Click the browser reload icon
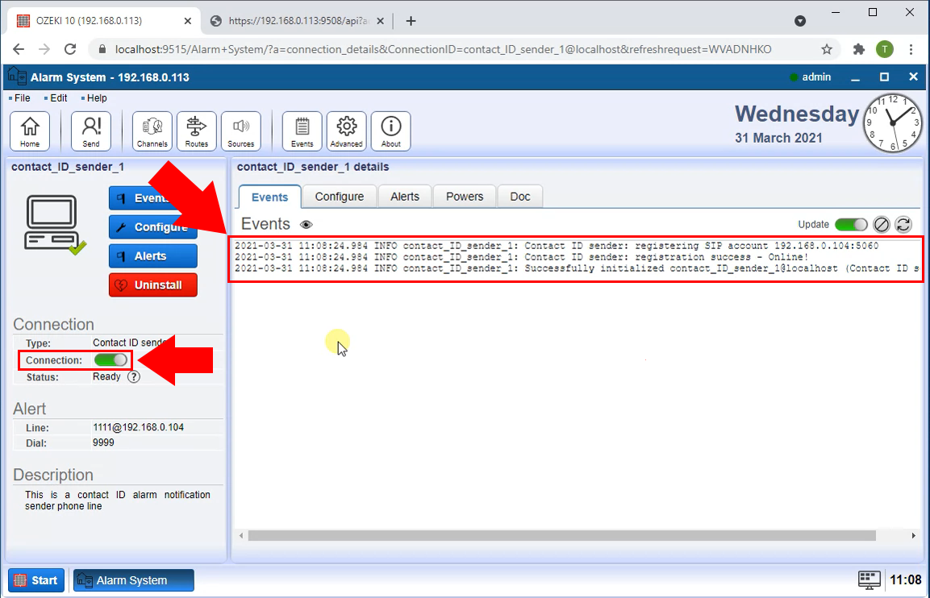 tap(70, 49)
